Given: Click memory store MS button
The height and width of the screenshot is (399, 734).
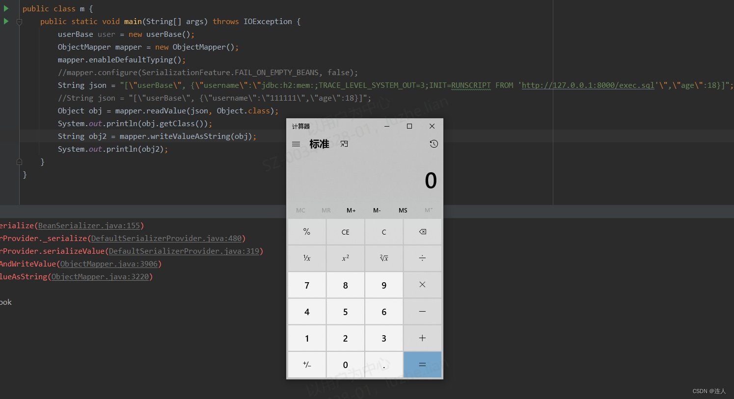Looking at the screenshot, I should (403, 210).
